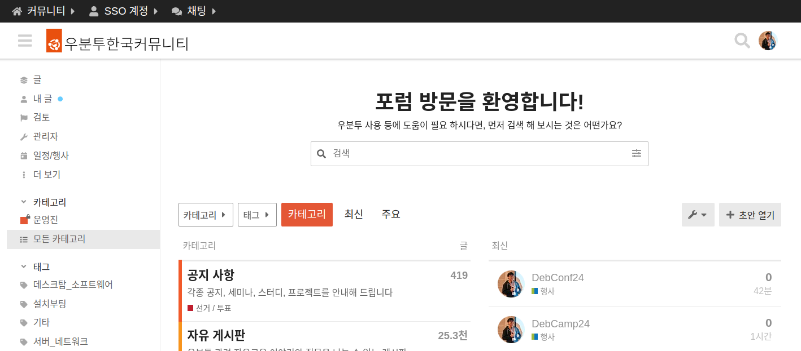The width and height of the screenshot is (801, 351).
Task: Switch to the 최신 tab
Action: (354, 214)
